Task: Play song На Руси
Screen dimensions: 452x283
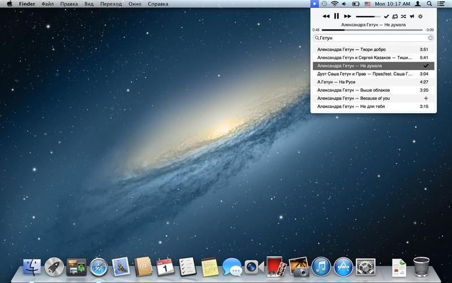Action: (x=373, y=82)
